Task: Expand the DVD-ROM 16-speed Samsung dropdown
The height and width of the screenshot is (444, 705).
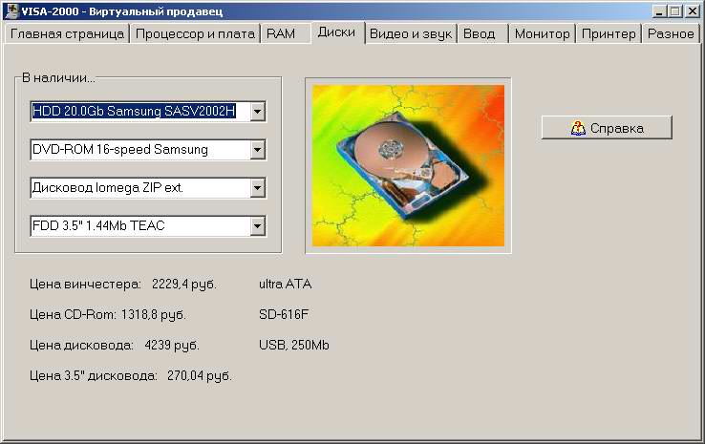Action: [x=257, y=150]
